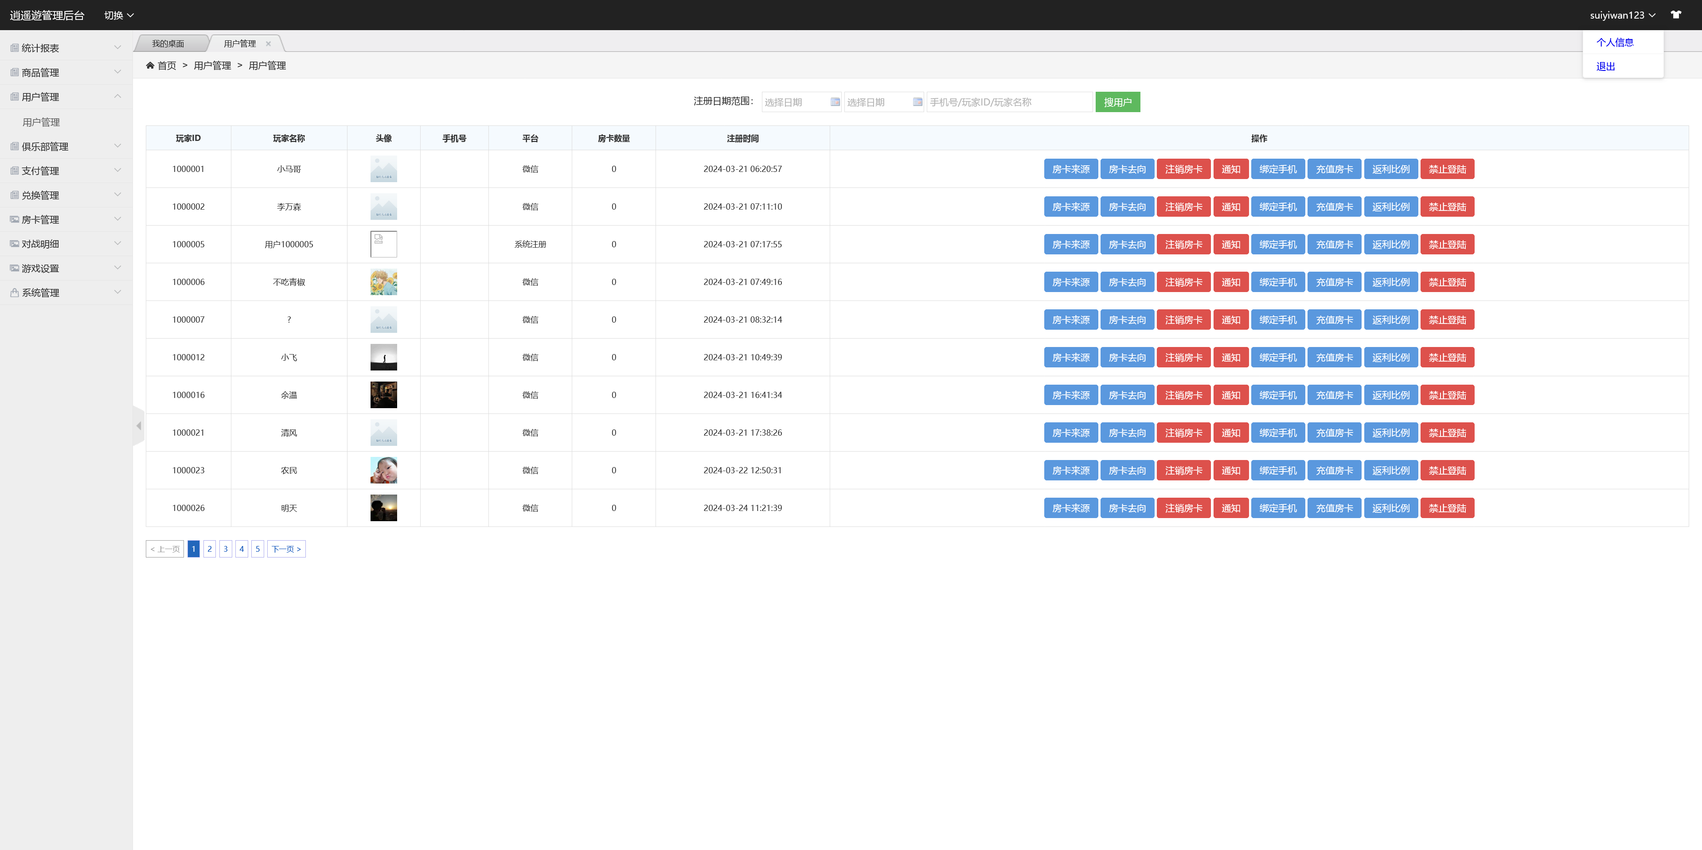Screen dimensions: 1702x850
Task: Collapse the 用户管理 sidebar section
Action: pos(66,97)
